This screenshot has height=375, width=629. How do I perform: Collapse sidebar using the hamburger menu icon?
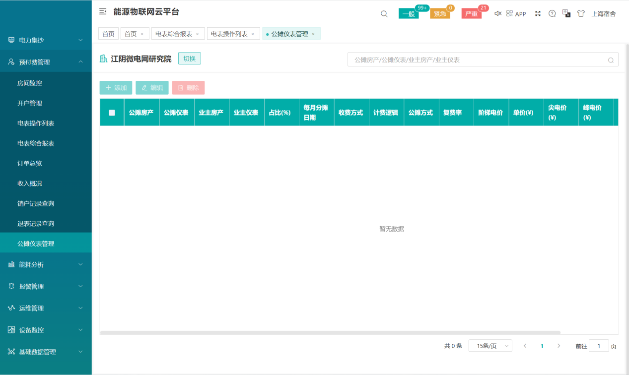point(103,11)
